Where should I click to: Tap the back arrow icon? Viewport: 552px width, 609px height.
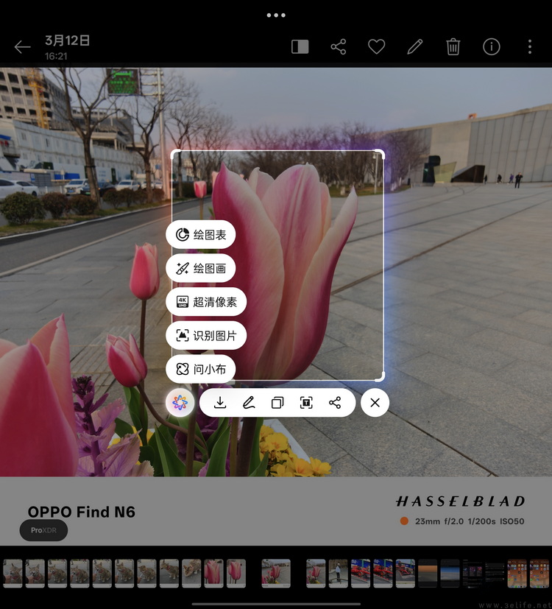22,47
